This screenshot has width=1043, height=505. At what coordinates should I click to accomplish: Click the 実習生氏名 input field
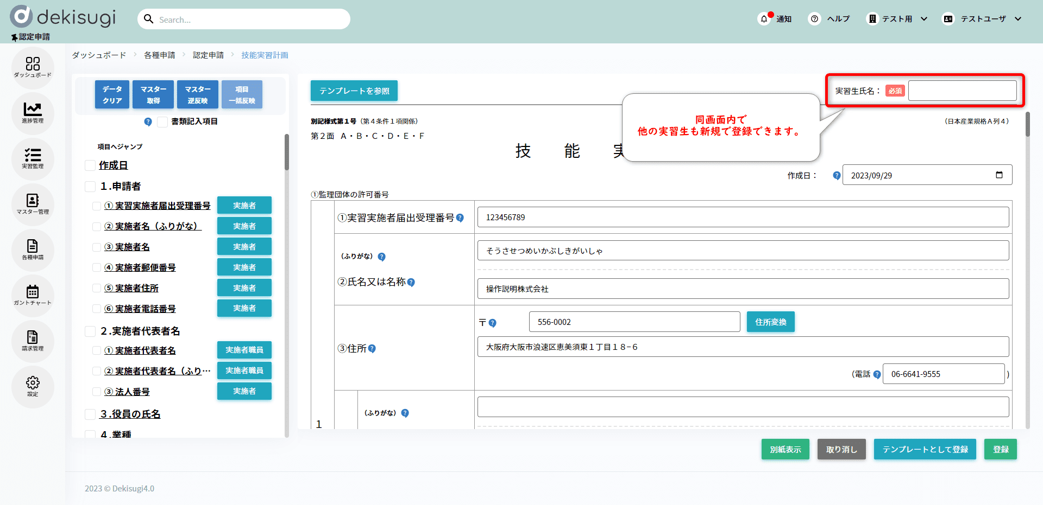tap(962, 91)
